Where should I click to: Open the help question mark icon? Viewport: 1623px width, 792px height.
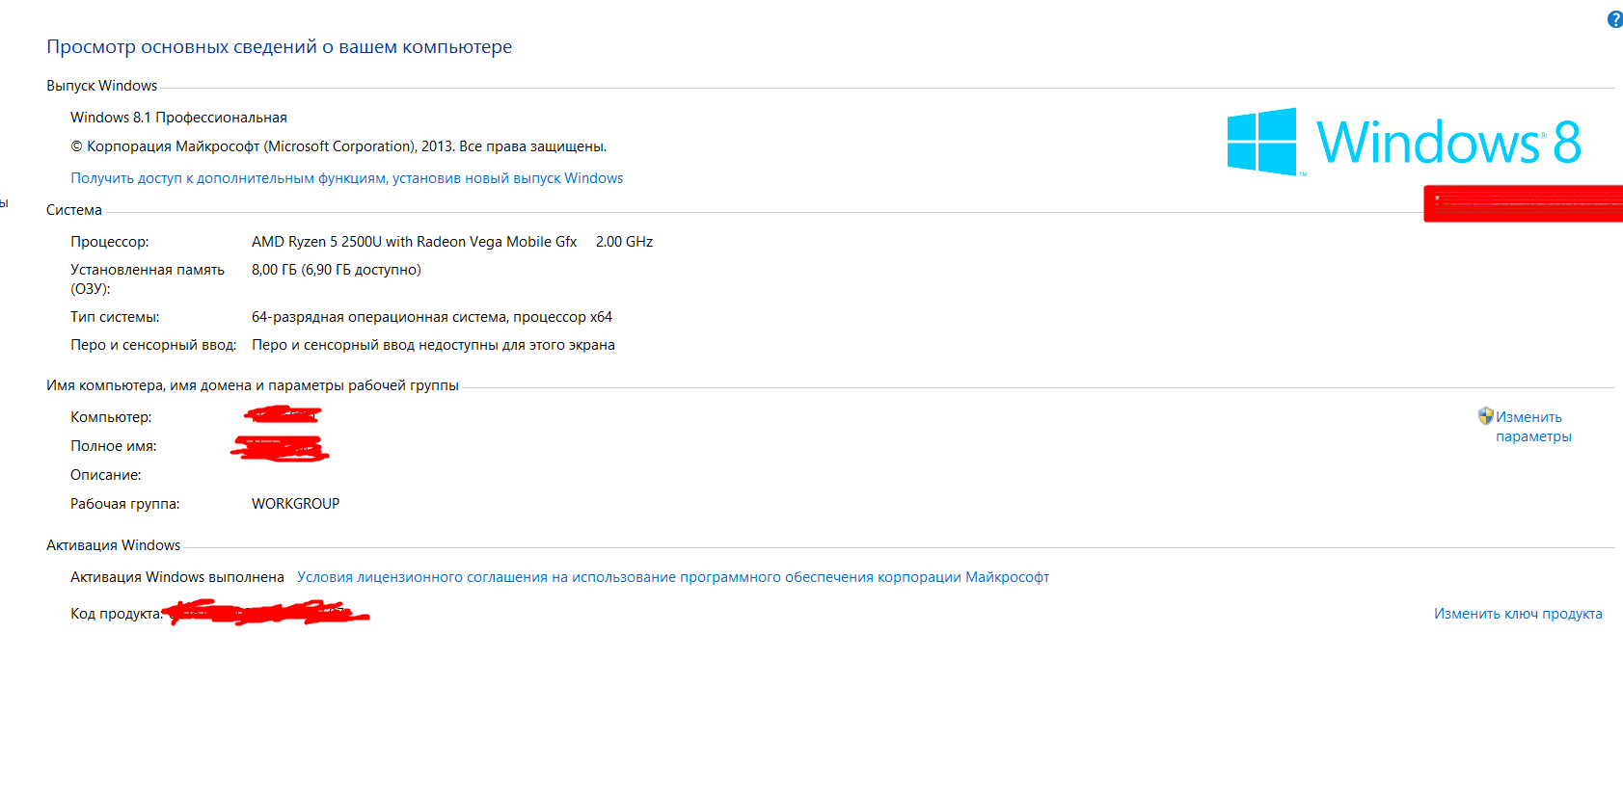click(x=1615, y=19)
